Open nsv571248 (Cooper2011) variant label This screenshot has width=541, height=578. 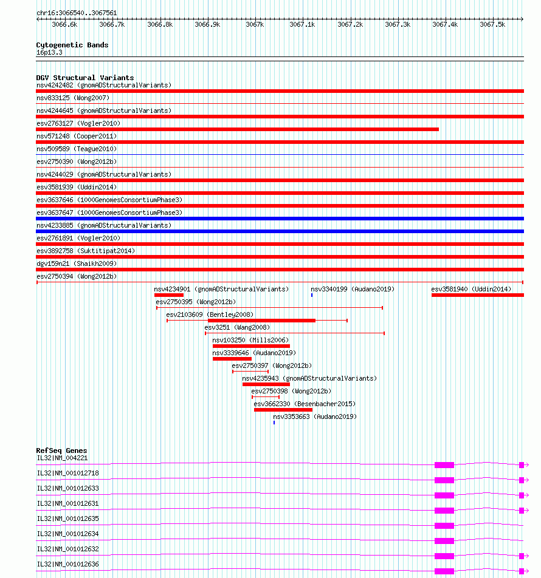[77, 136]
